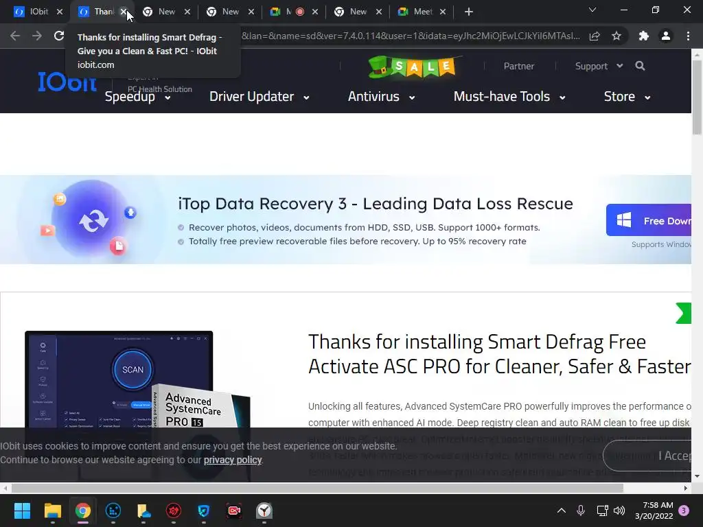Screen dimensions: 703x527
Task: Switch to the first New tab
Action: [159, 12]
